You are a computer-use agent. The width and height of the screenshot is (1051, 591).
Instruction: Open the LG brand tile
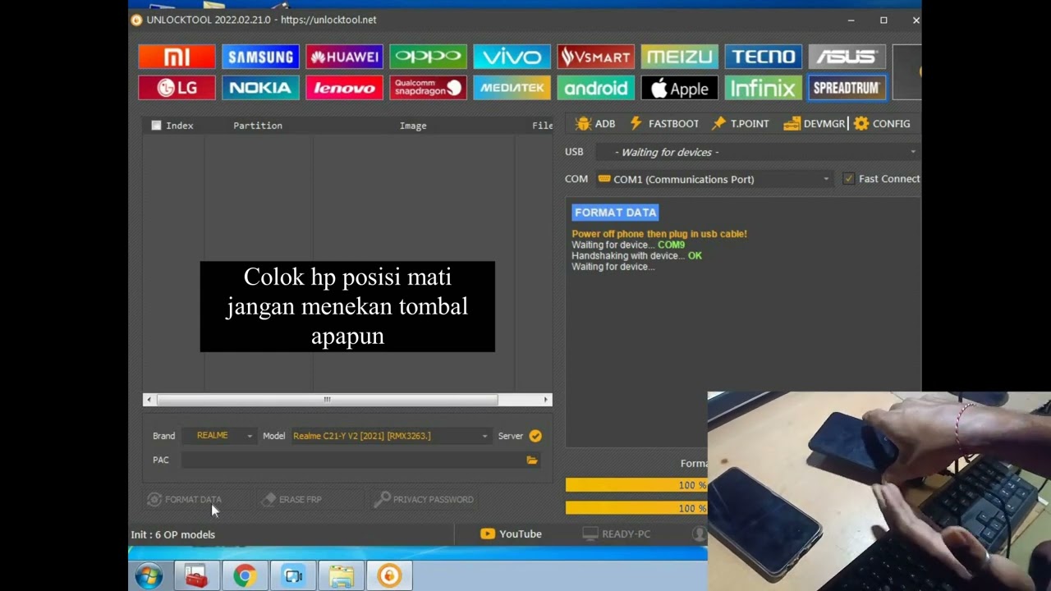point(177,88)
